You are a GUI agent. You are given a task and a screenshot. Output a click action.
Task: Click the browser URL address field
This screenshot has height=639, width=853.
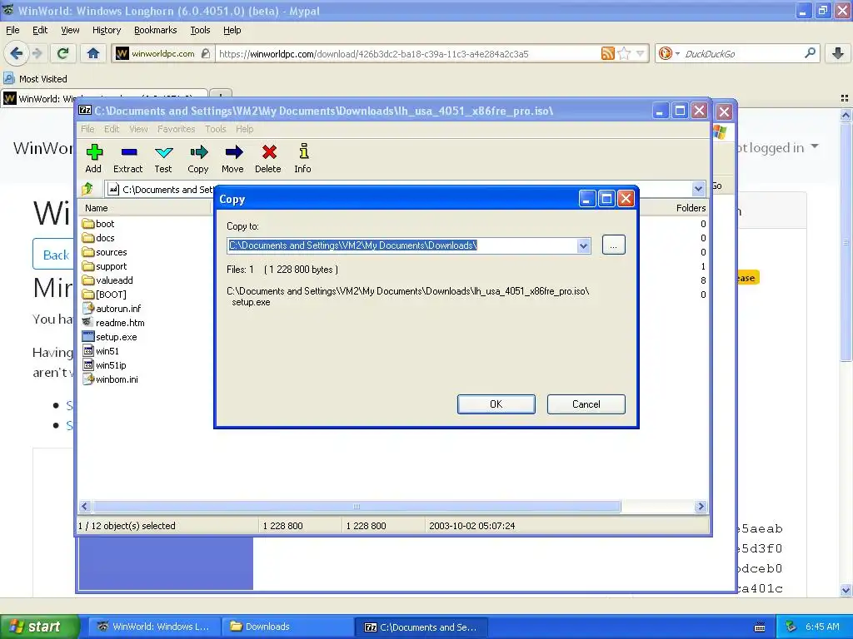[408, 53]
